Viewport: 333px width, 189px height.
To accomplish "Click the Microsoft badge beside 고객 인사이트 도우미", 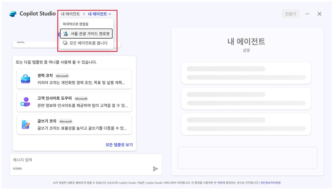I will 81,99.
